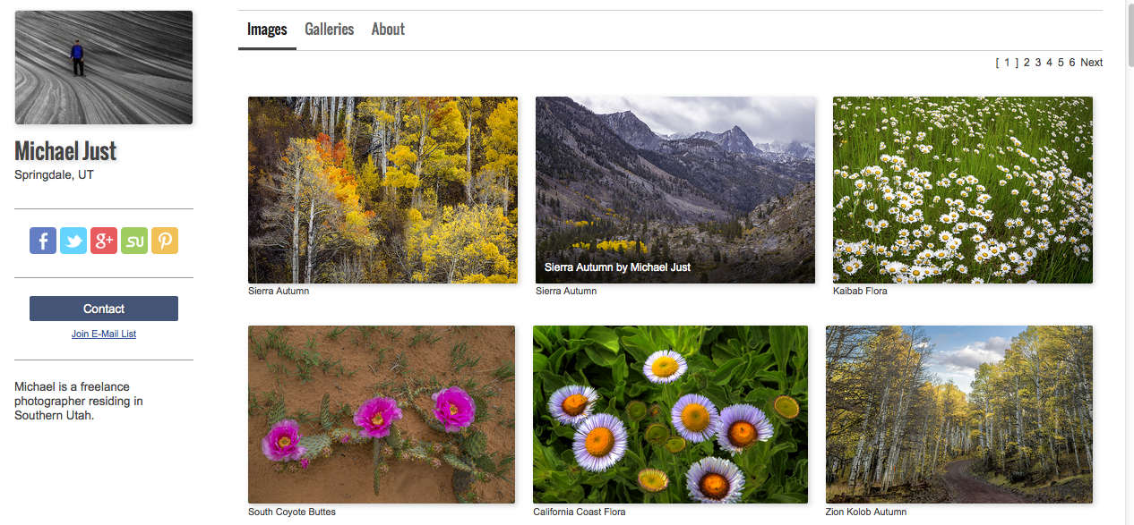Open the About tab
Viewport: 1134px width, 525px height.
click(388, 30)
